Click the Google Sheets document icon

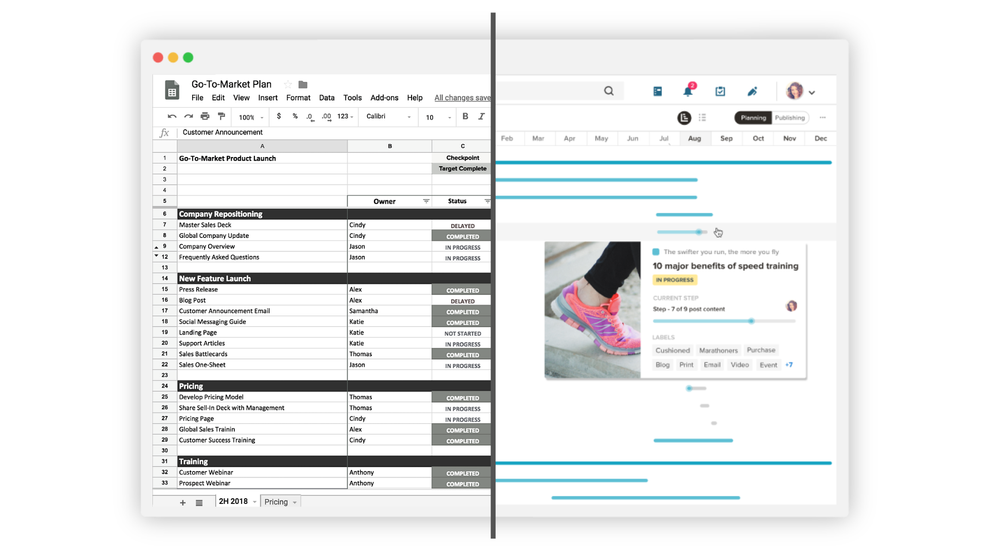pos(172,90)
